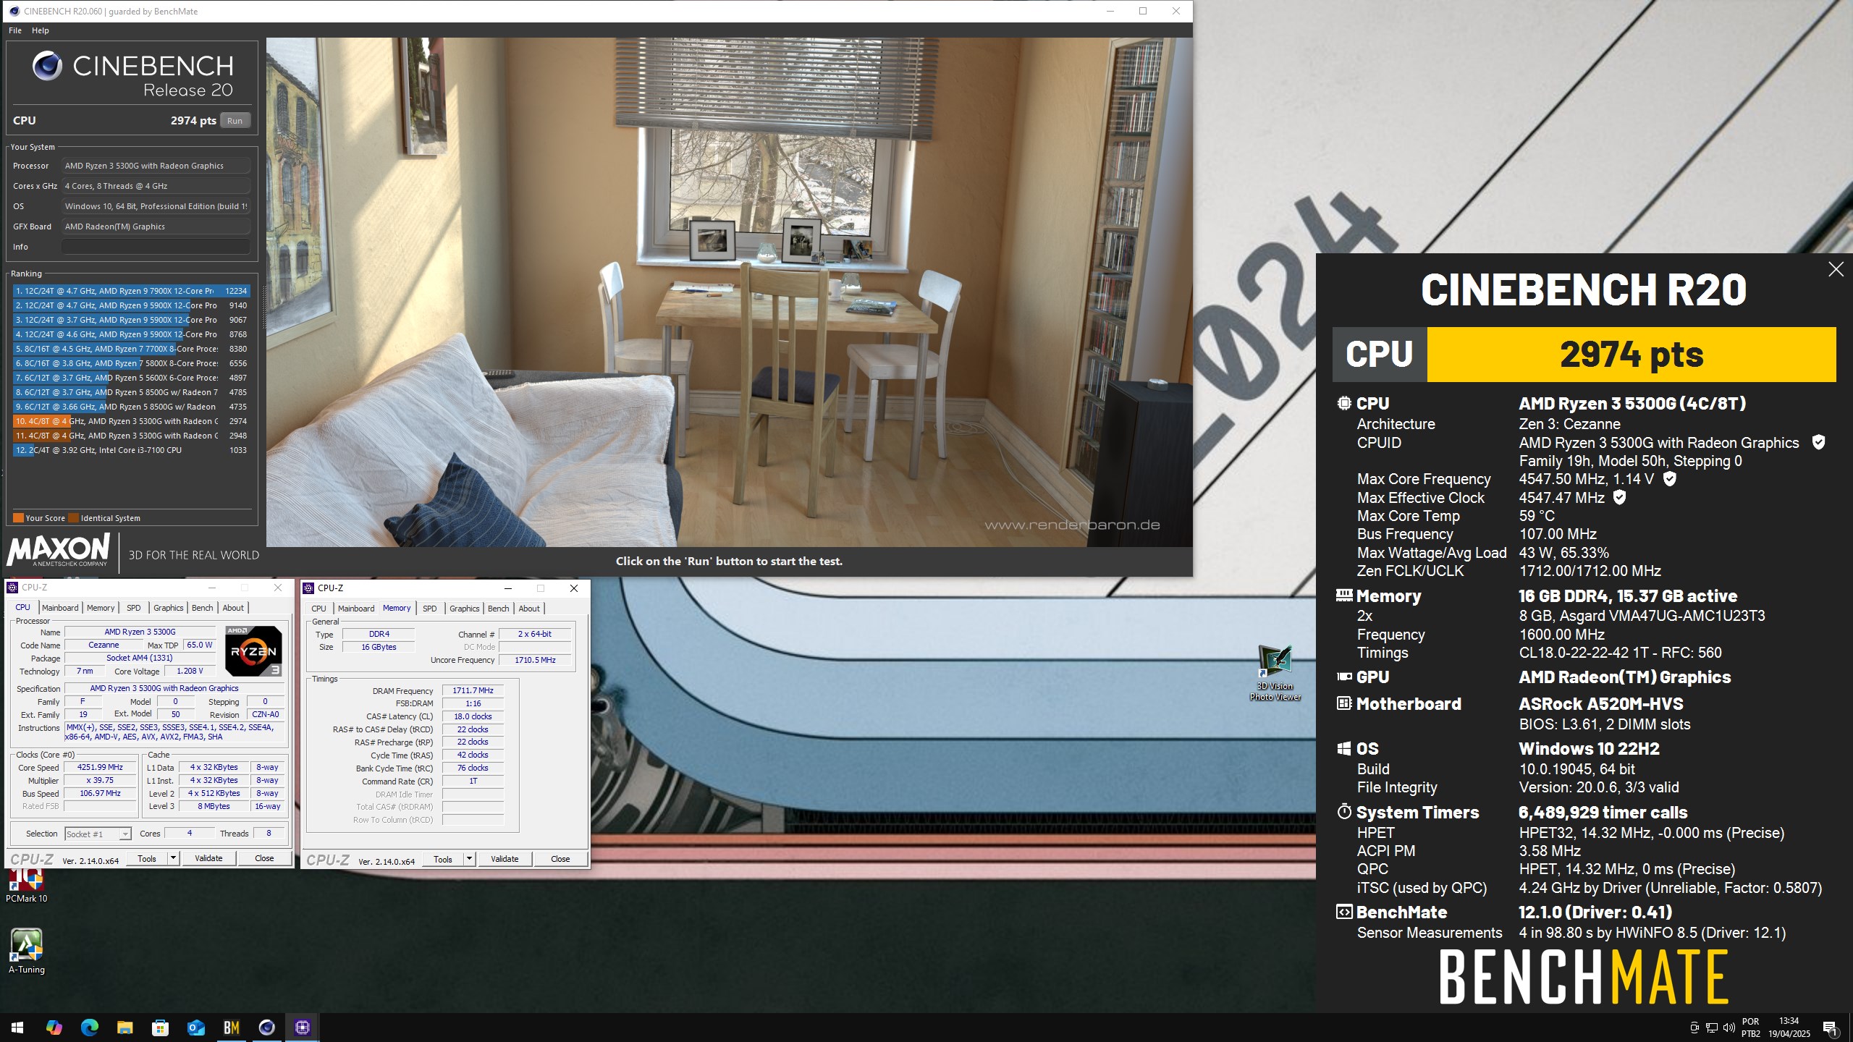This screenshot has width=1853, height=1042.
Task: Open Copilot from the taskbar
Action: point(54,1028)
